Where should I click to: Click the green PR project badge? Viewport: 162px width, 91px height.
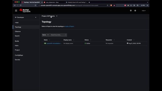point(45,43)
